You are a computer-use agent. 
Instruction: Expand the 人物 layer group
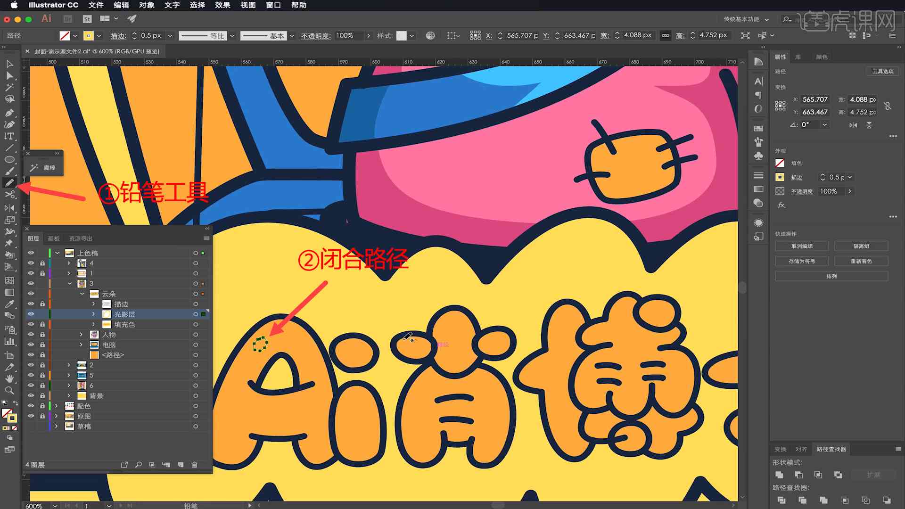(x=82, y=334)
